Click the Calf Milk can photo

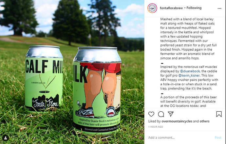(72, 72)
